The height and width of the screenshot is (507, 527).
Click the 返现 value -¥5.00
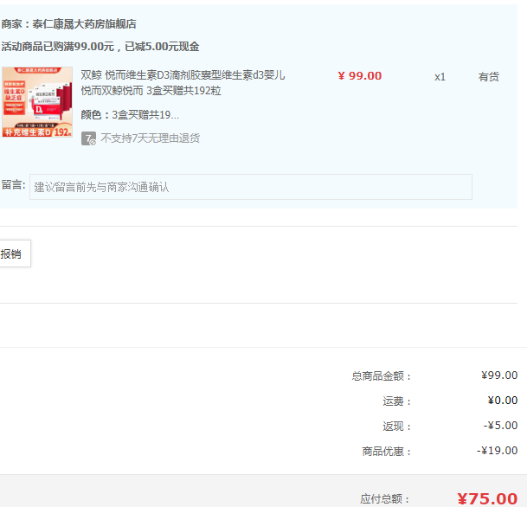click(500, 426)
